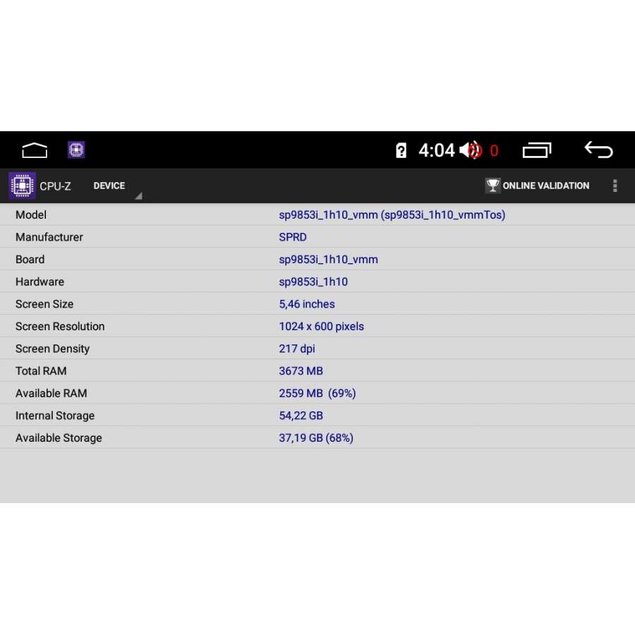Open the three-dot overflow menu

[x=615, y=186]
